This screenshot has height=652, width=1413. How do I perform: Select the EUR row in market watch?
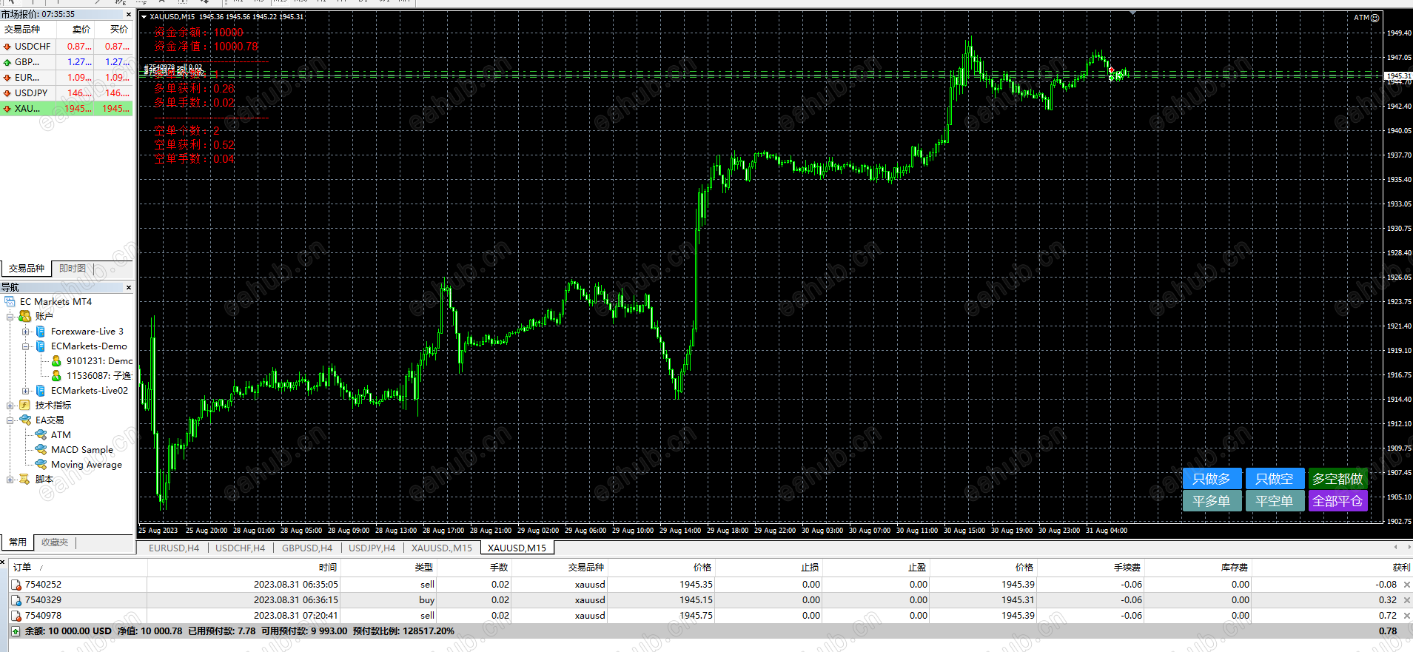[x=67, y=78]
